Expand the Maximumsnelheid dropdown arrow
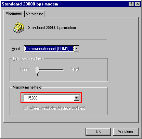The image size is (142, 139). point(76,98)
